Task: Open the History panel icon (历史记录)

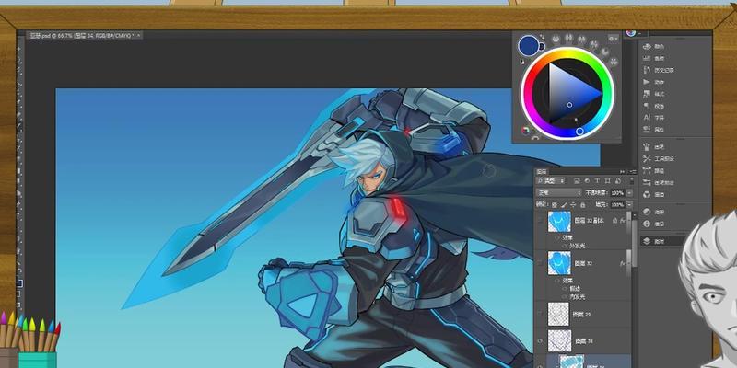Action: tap(647, 70)
